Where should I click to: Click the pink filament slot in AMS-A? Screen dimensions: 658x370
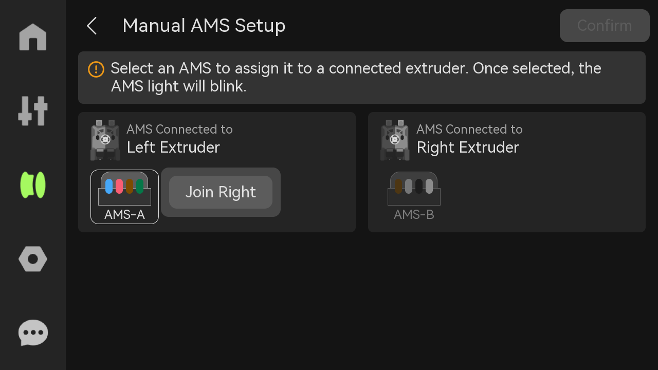119,186
